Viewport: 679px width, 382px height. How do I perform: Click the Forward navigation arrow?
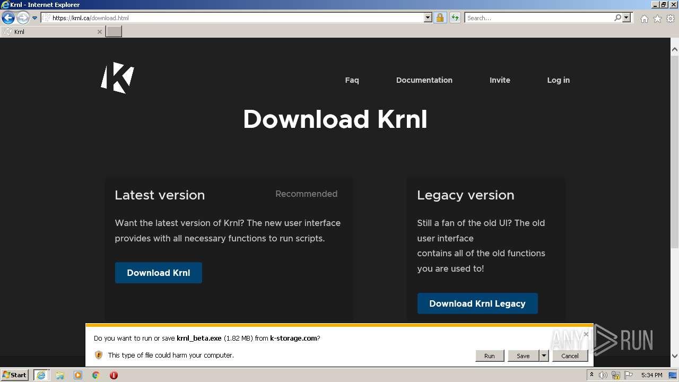[x=23, y=18]
